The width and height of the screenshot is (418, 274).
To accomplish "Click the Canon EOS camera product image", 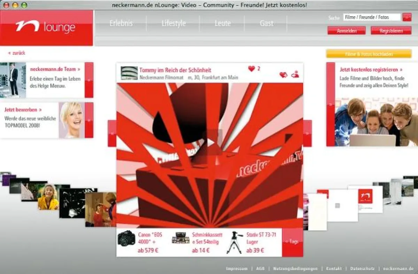I will point(126,238).
